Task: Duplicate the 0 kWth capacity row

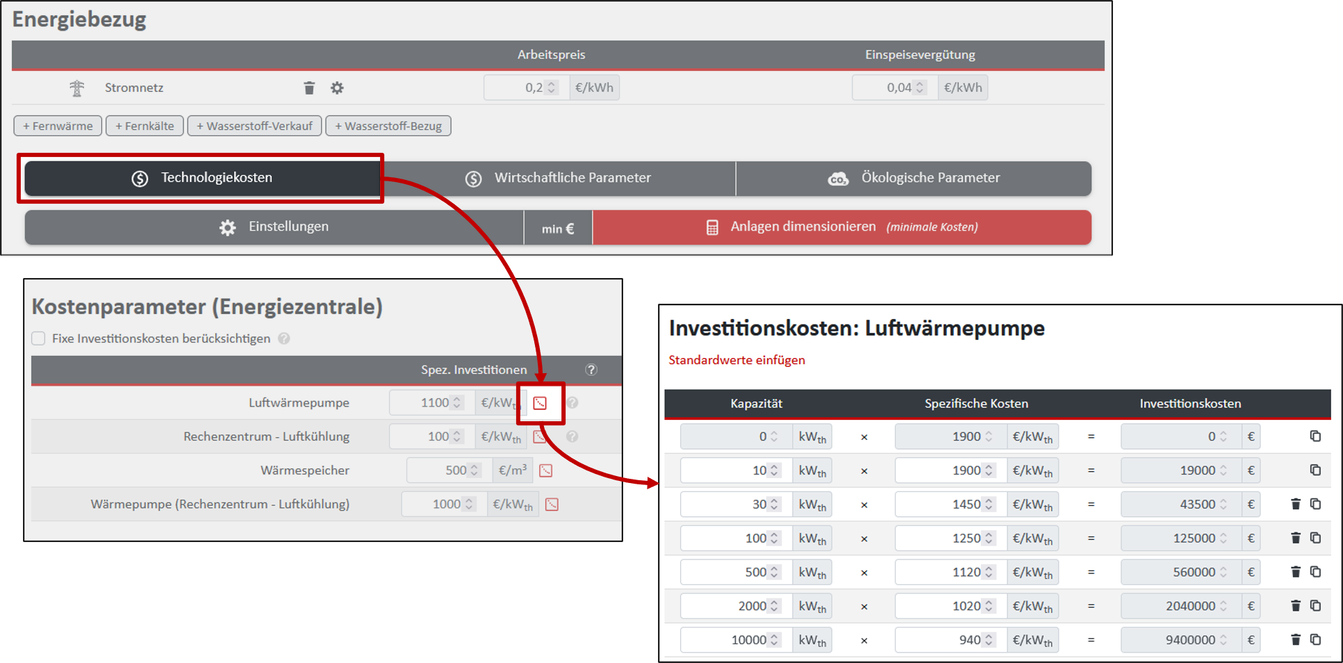Action: pyautogui.click(x=1315, y=436)
